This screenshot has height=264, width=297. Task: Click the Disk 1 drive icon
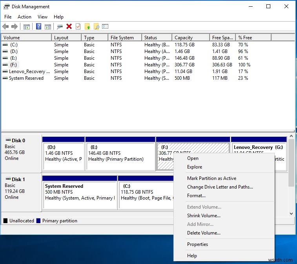8,179
